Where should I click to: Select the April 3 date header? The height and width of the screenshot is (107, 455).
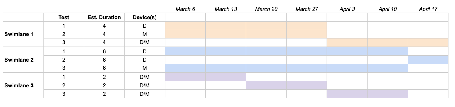[347, 9]
